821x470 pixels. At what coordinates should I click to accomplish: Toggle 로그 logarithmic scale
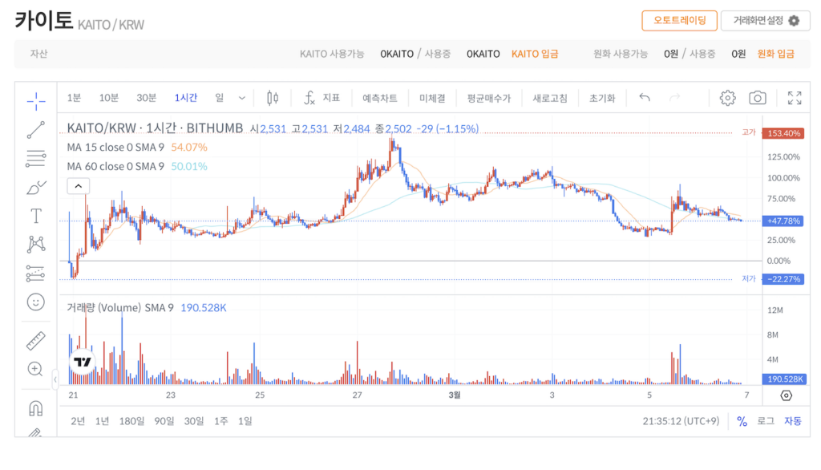766,421
